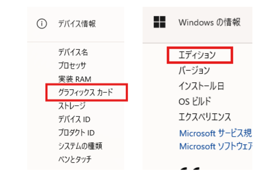Select the ストレージ row

coord(72,106)
